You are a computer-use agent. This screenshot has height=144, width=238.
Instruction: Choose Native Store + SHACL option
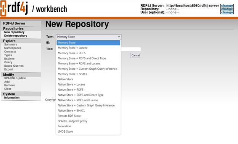coord(88,111)
